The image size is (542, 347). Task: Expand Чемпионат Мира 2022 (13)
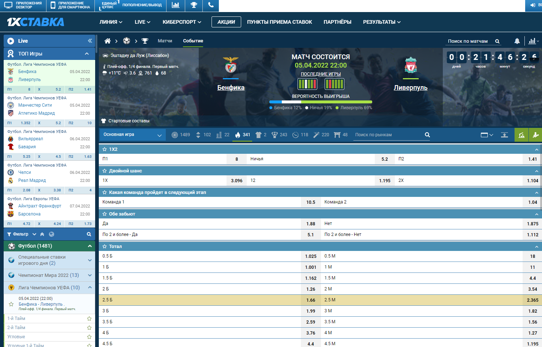[90, 275]
